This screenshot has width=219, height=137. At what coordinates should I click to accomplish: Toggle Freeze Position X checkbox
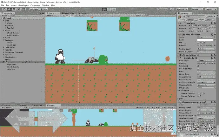(198, 93)
